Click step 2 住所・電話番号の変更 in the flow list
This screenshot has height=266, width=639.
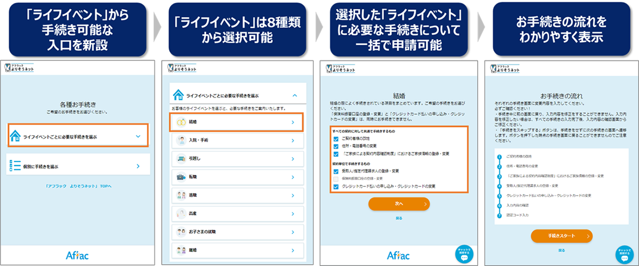coord(522,166)
